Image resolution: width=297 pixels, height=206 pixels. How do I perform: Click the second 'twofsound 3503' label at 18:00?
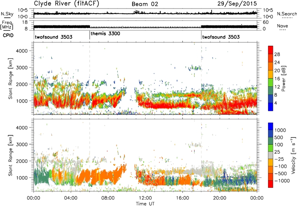(221, 37)
